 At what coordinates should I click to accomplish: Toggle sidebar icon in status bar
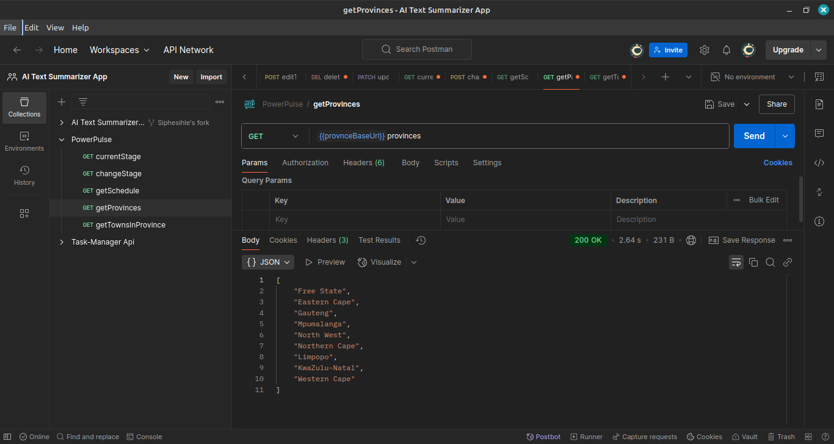[x=8, y=437]
